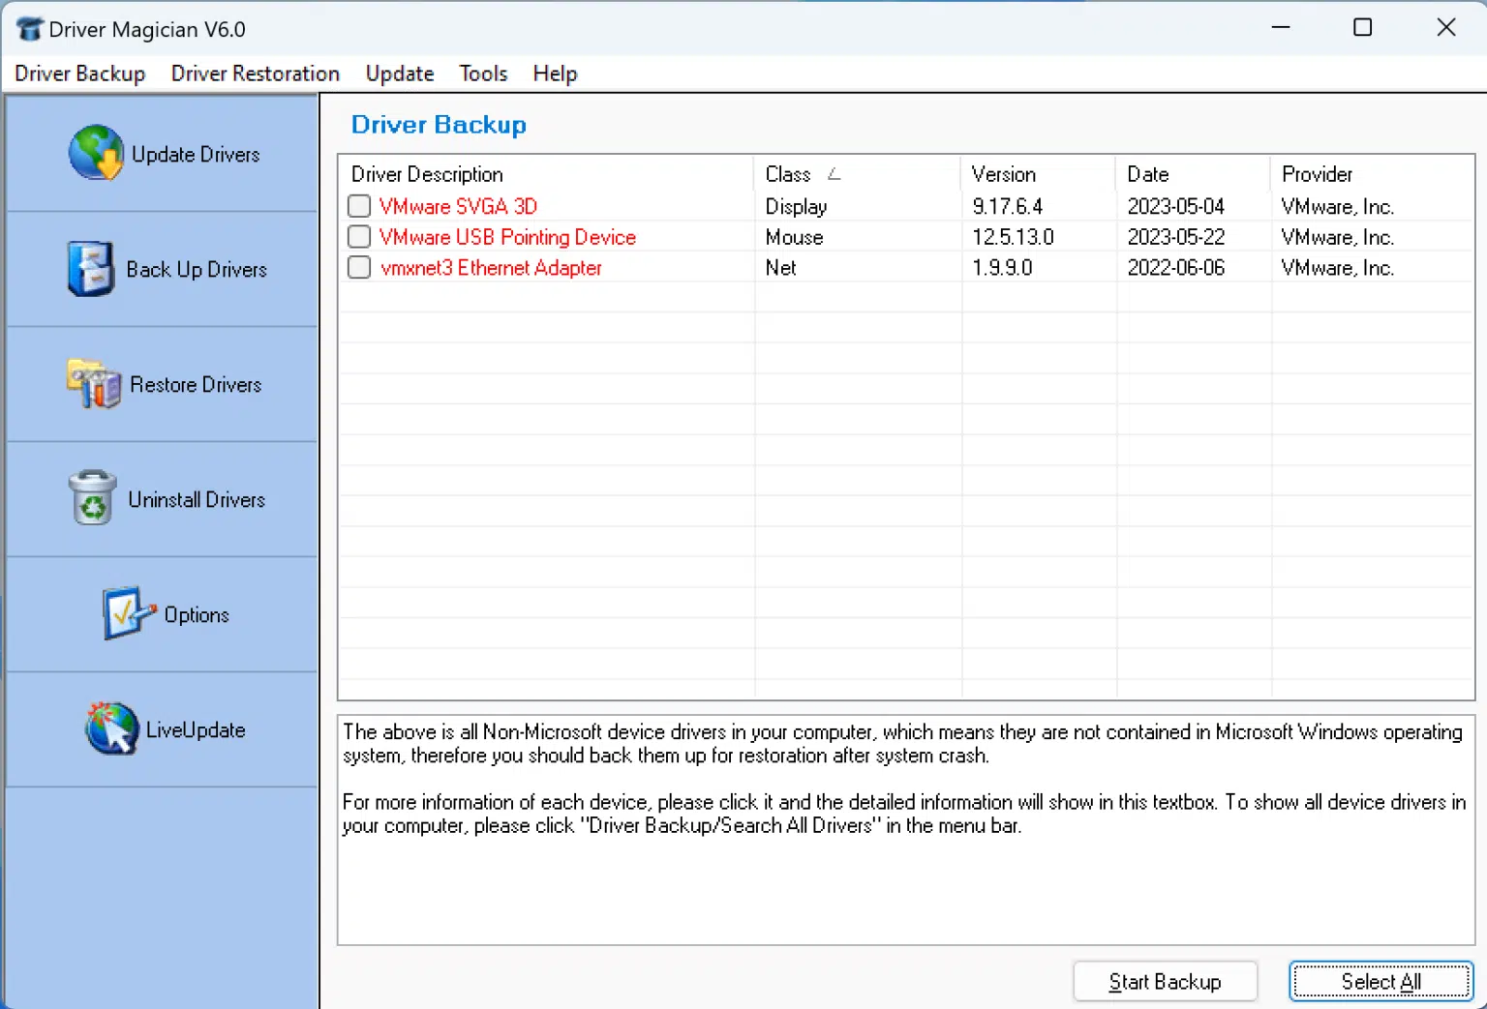Check the VMware SVGA 3D checkbox

point(359,206)
